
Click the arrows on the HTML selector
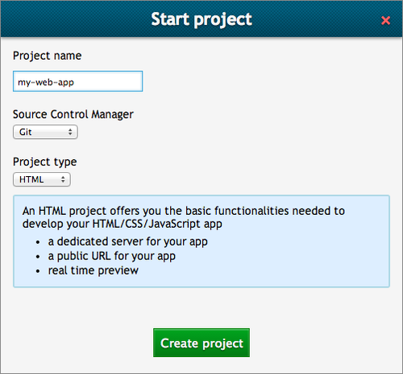click(63, 179)
